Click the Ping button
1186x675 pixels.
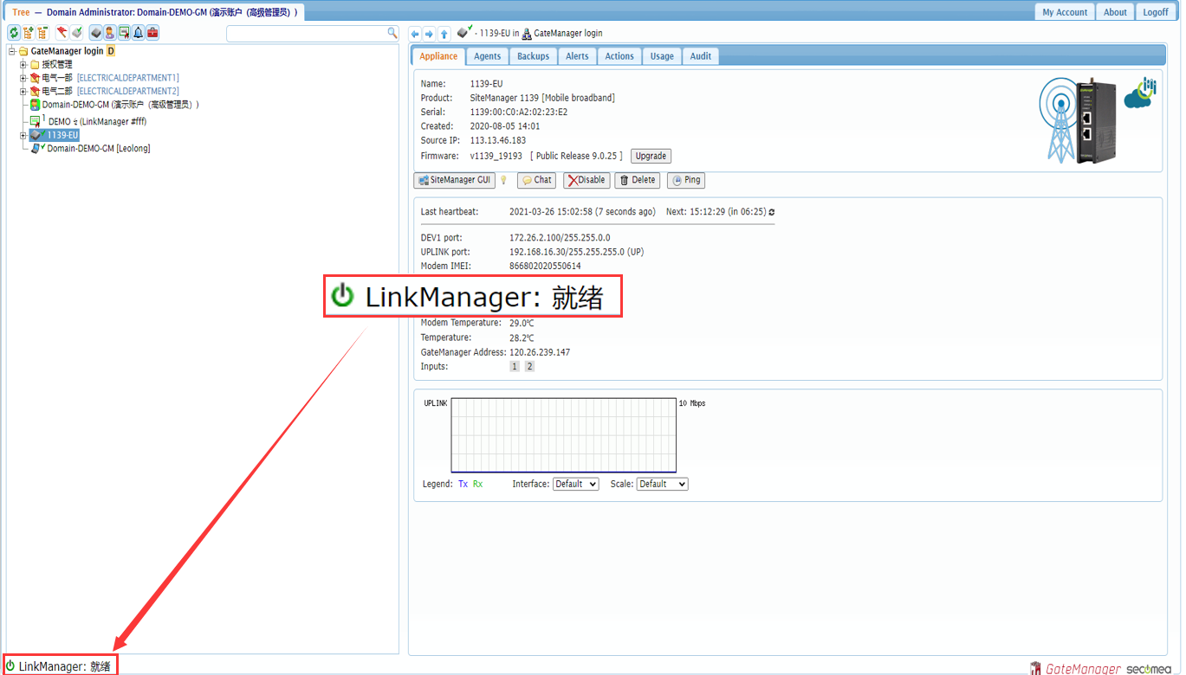click(x=685, y=180)
